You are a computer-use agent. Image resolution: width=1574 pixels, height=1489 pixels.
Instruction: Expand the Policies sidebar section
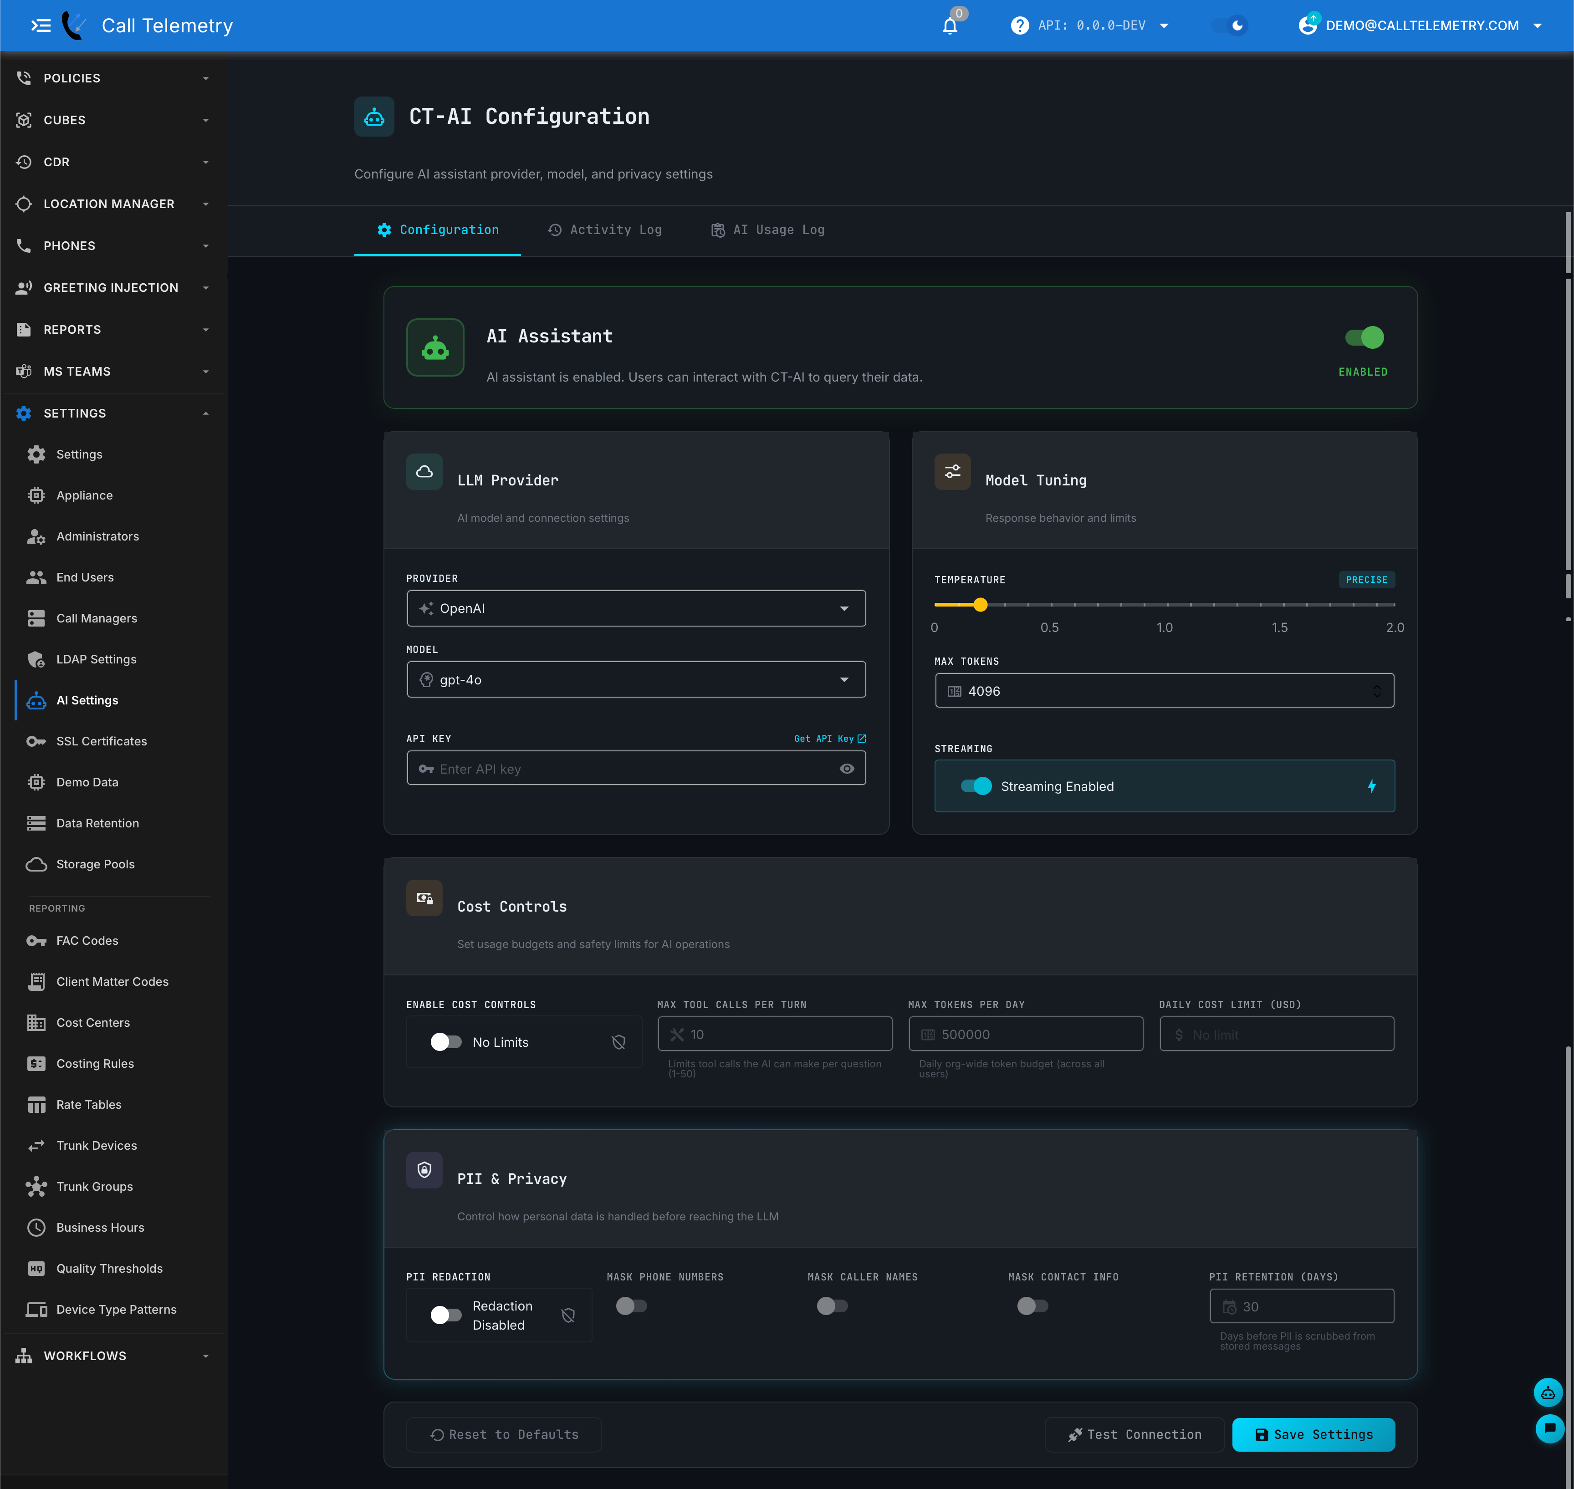coord(113,78)
